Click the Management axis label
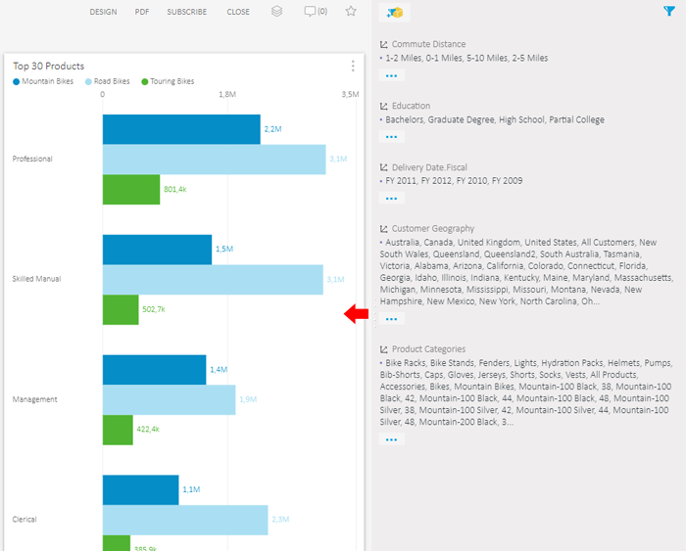The height and width of the screenshot is (551, 686). 34,400
